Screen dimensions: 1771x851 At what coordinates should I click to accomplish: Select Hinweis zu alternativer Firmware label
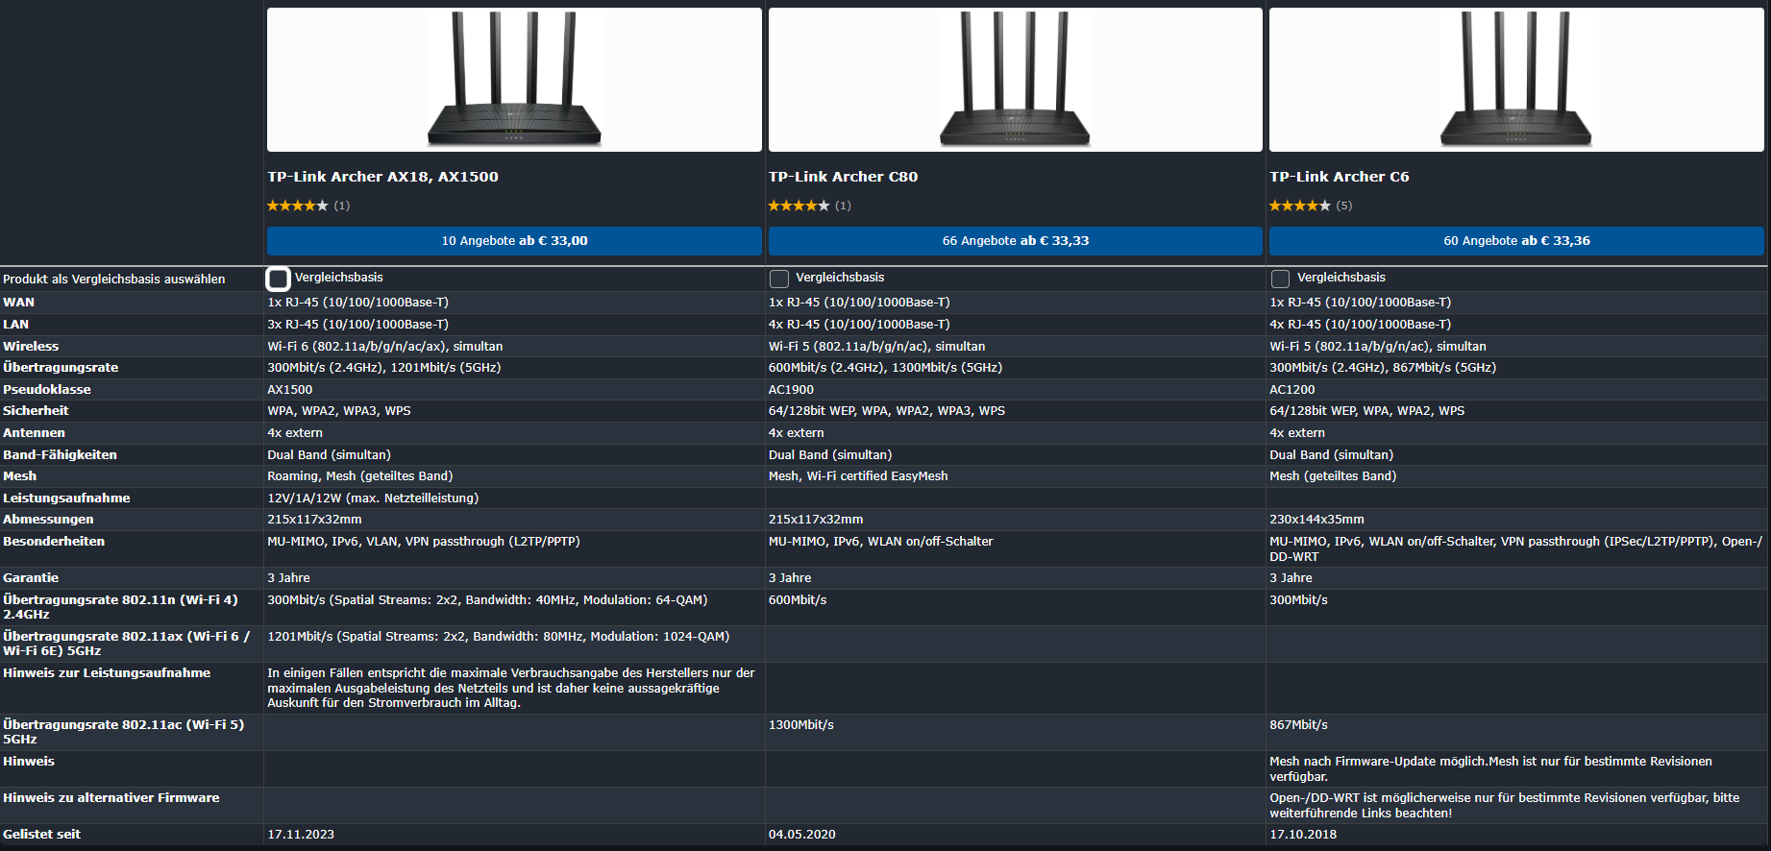[111, 798]
